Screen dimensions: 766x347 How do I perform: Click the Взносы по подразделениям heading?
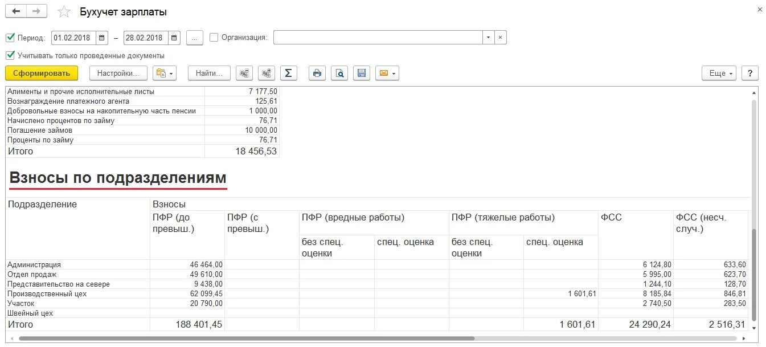click(x=118, y=177)
